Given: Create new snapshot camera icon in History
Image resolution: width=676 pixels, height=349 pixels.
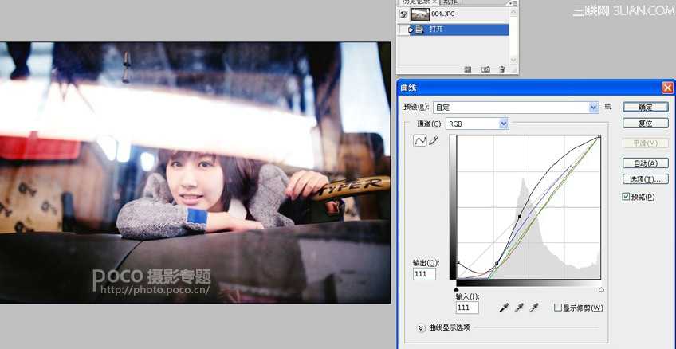Looking at the screenshot, I should pyautogui.click(x=486, y=69).
